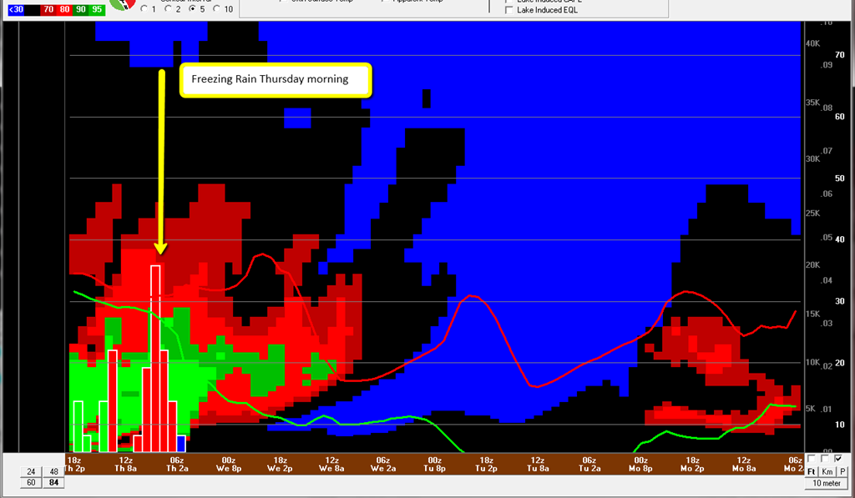Screen dimensions: 855x498
Task: Jump to 12z We 8a on time axis
Action: tap(331, 465)
